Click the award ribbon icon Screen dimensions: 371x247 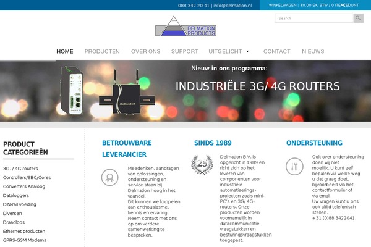(x=110, y=177)
